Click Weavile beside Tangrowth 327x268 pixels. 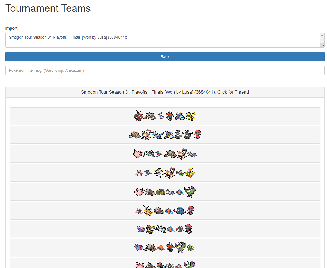[x=191, y=211]
